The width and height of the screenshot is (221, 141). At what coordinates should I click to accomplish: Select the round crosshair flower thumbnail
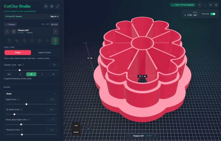[32, 41]
